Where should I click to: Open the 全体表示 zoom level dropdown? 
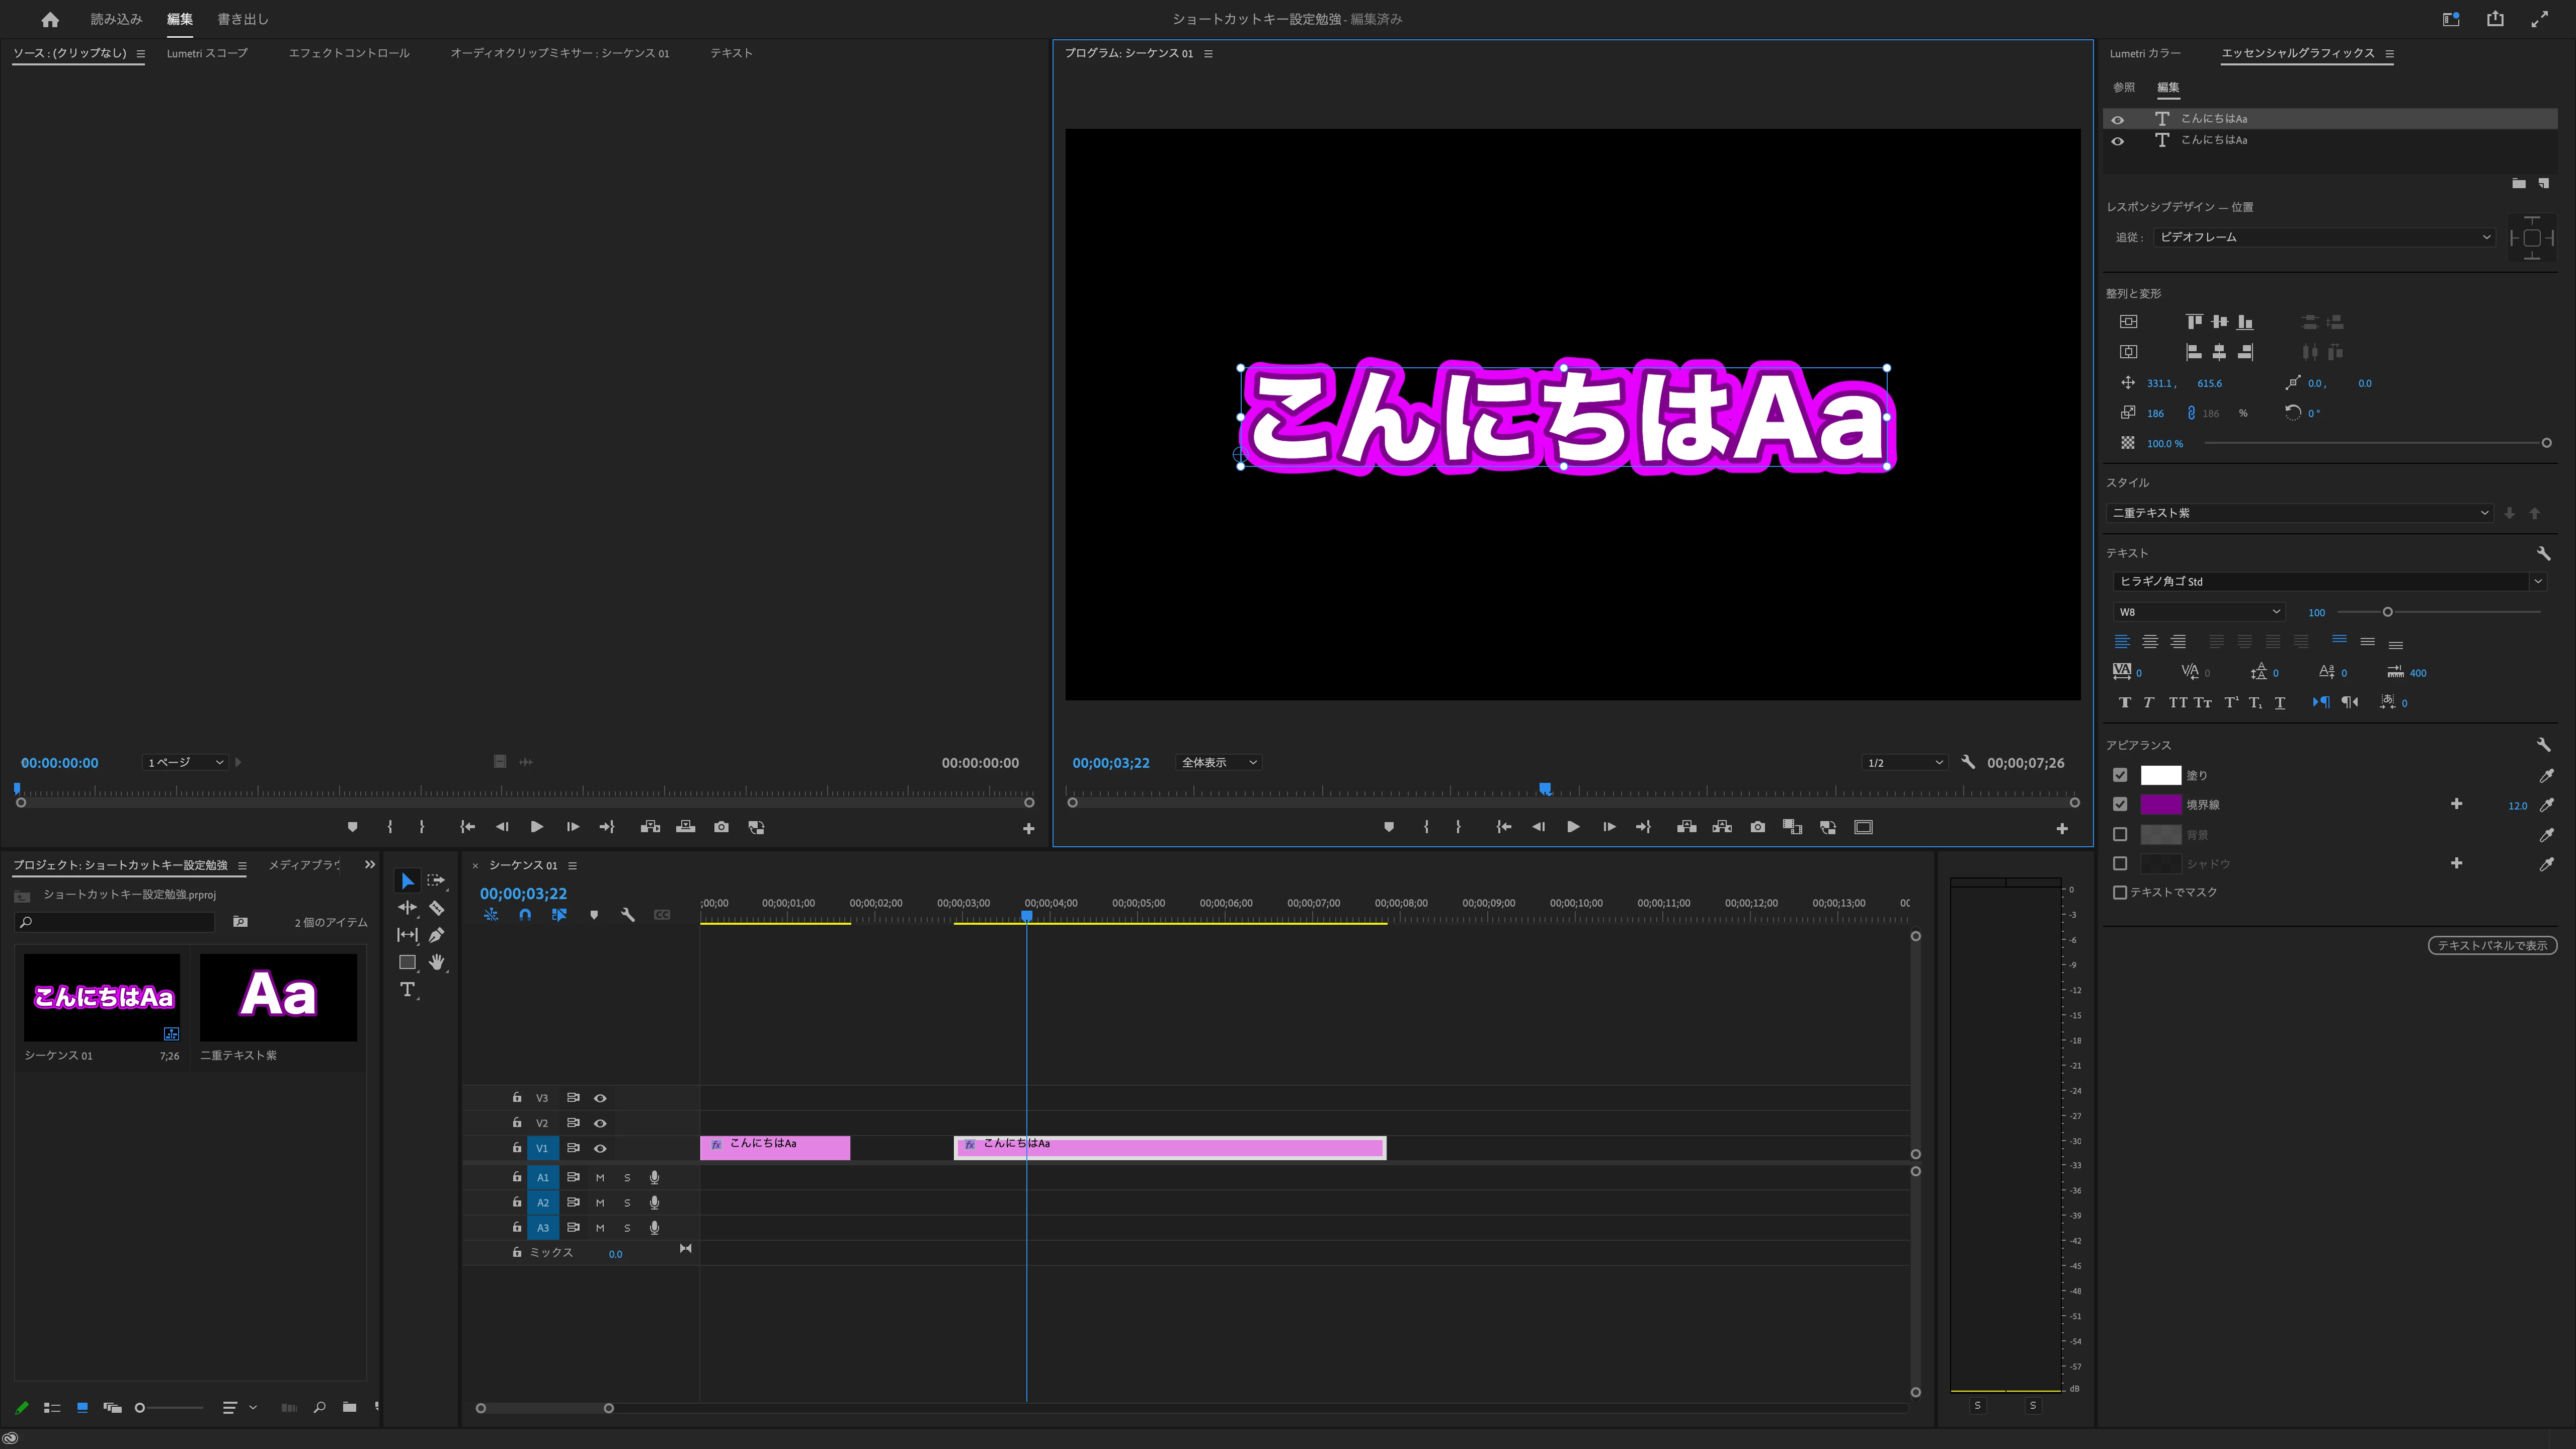pyautogui.click(x=1219, y=762)
